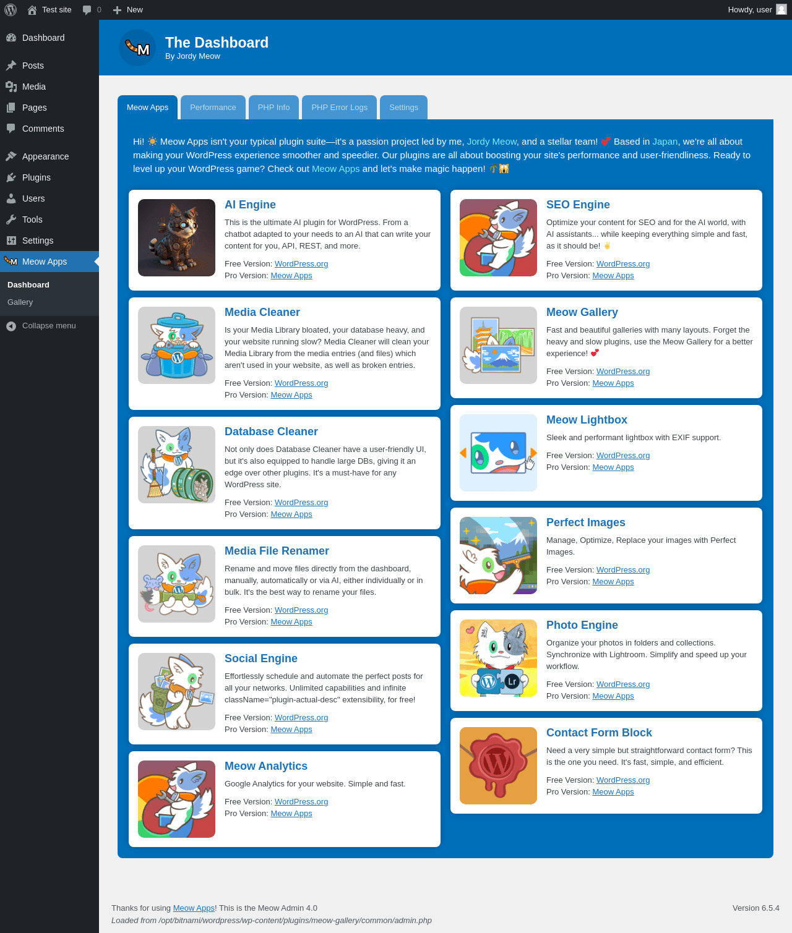Click the Posts pin icon
This screenshot has width=792, height=933.
point(11,66)
